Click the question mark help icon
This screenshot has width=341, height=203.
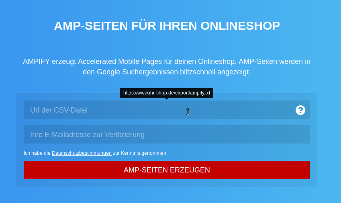pos(300,110)
